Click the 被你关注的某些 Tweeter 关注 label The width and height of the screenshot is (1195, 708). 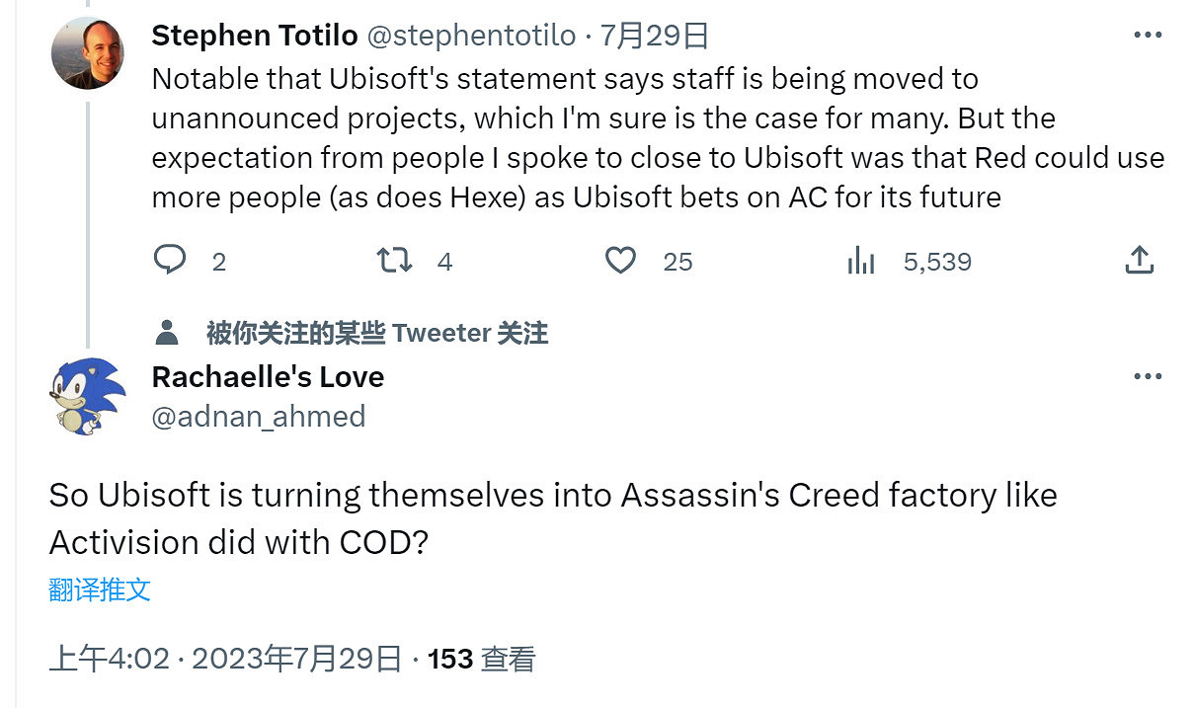pyautogui.click(x=376, y=333)
